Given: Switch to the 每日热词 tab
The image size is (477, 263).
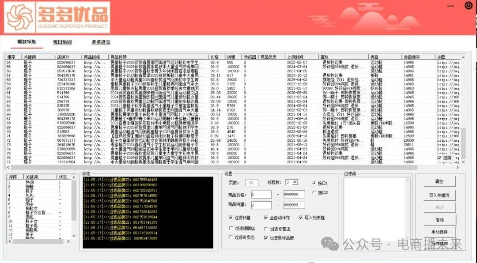Looking at the screenshot, I should click(62, 42).
